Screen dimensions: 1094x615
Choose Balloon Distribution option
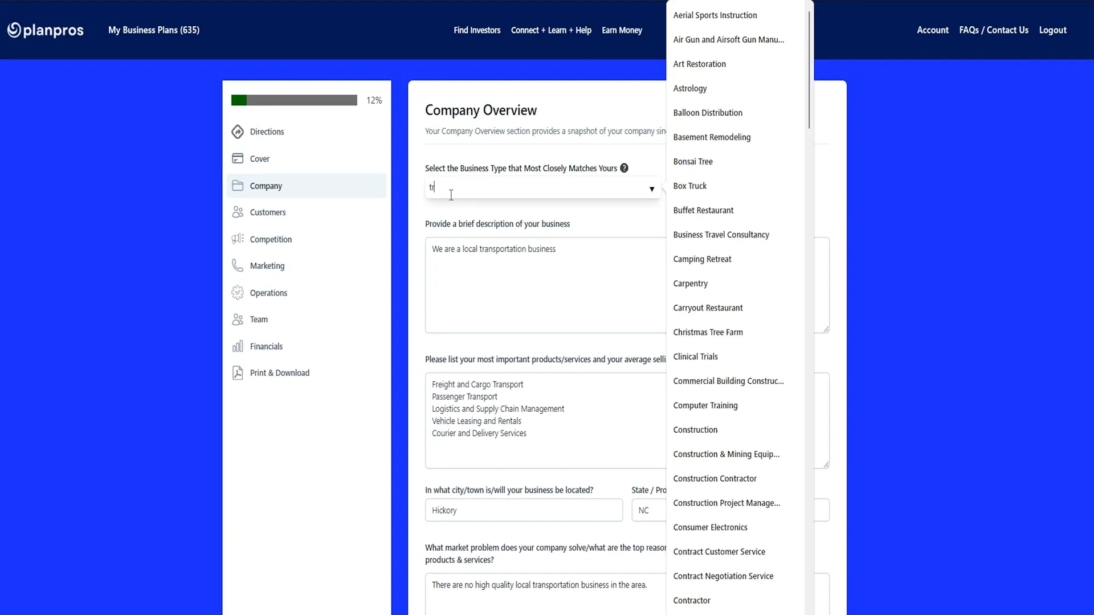coord(735,113)
